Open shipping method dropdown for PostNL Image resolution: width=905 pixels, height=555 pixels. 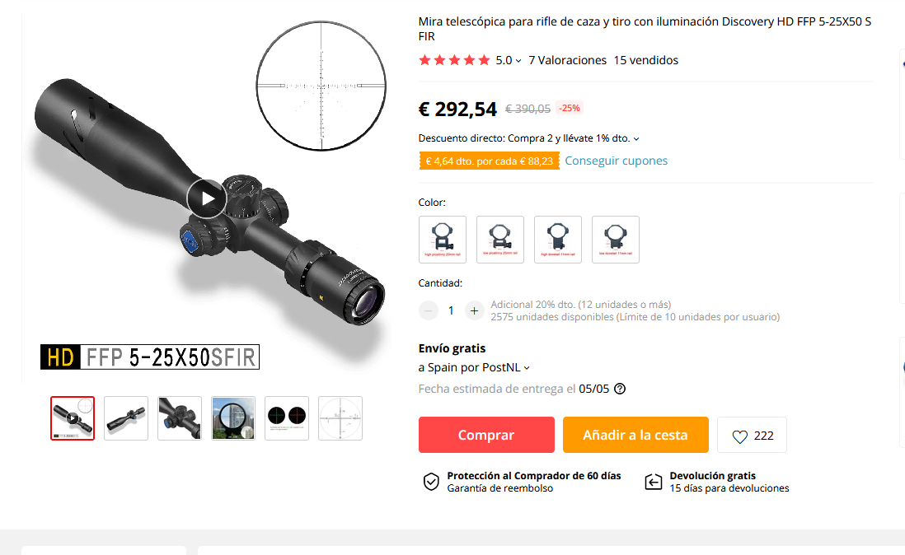point(527,368)
